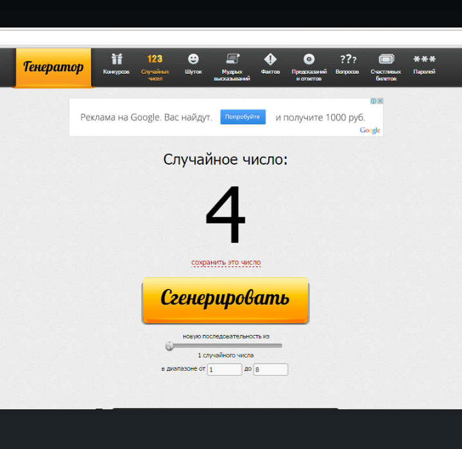Open the Шуток smiley icon
Screen dimensions: 462x449
point(193,59)
